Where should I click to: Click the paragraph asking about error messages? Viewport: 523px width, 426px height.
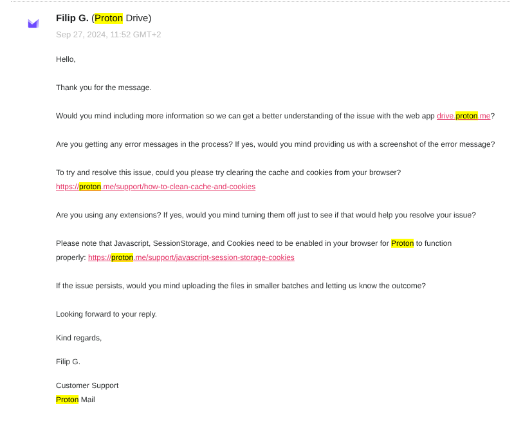tap(275, 144)
